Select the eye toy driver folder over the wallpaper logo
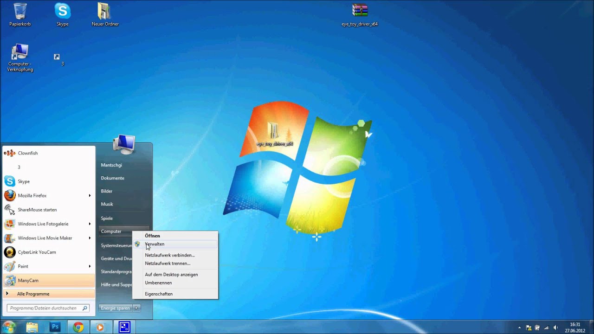This screenshot has width=594, height=334. point(275,134)
